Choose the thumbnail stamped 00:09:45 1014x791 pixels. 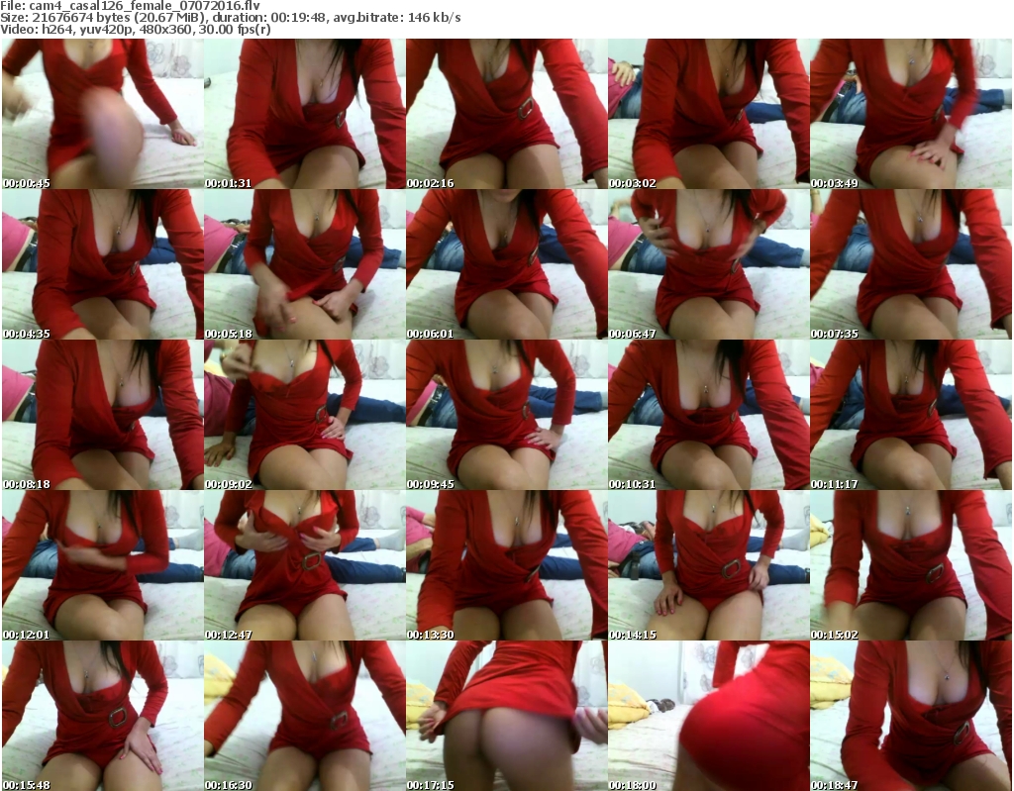[x=507, y=415]
